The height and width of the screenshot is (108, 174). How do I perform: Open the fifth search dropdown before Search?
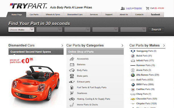[133, 30]
